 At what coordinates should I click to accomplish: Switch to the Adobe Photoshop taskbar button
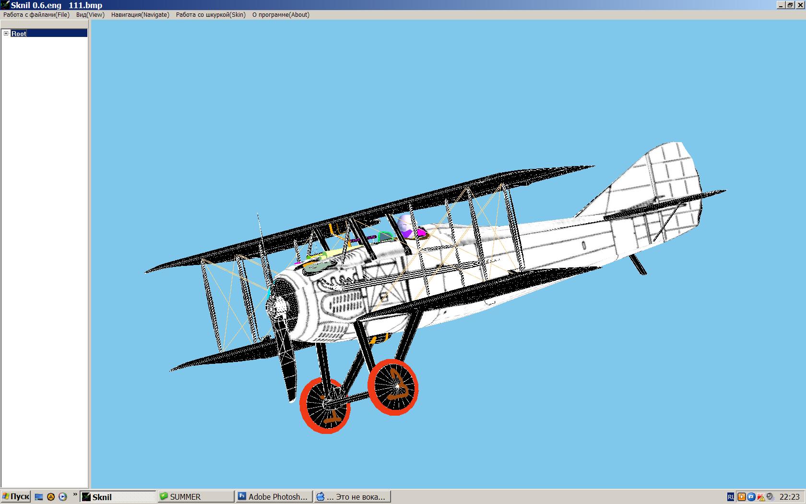point(274,497)
